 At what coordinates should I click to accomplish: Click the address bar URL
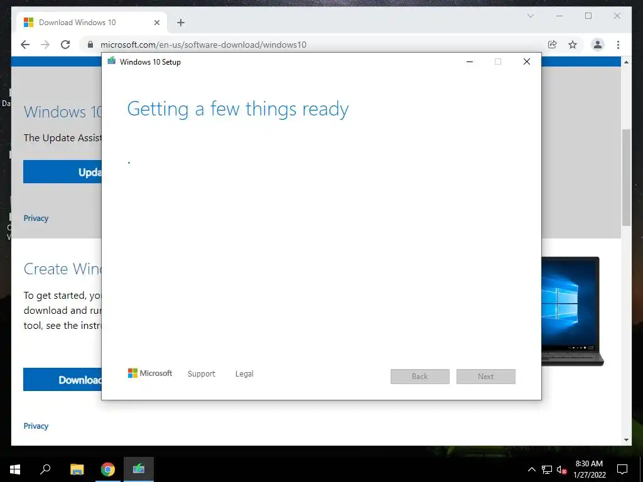(x=203, y=45)
